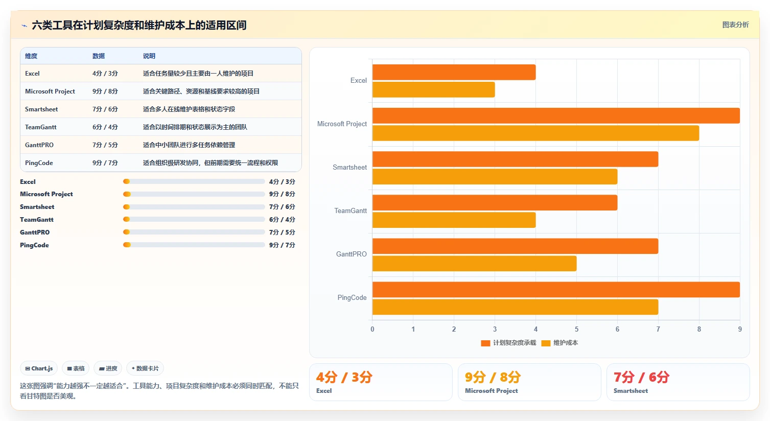Click the TeamGantt chart axis label
Image resolution: width=770 pixels, height=421 pixels.
click(x=351, y=211)
